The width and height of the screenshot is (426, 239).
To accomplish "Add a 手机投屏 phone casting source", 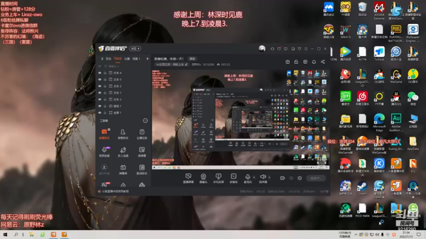I will (218, 178).
